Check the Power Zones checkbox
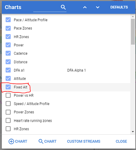 click(x=8, y=112)
